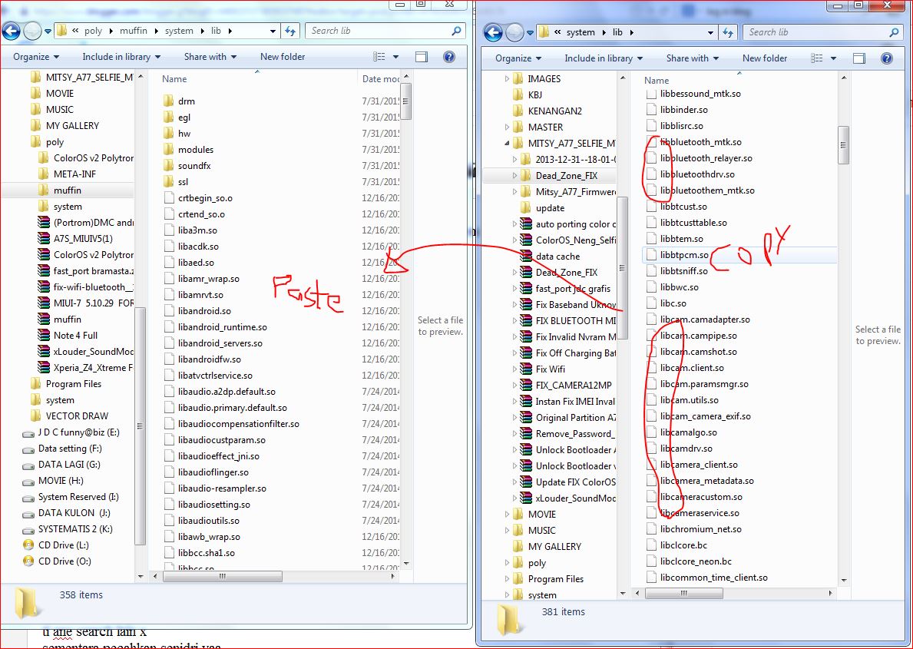This screenshot has height=649, width=913.
Task: Select drm folder icon in left window
Action: 169,101
